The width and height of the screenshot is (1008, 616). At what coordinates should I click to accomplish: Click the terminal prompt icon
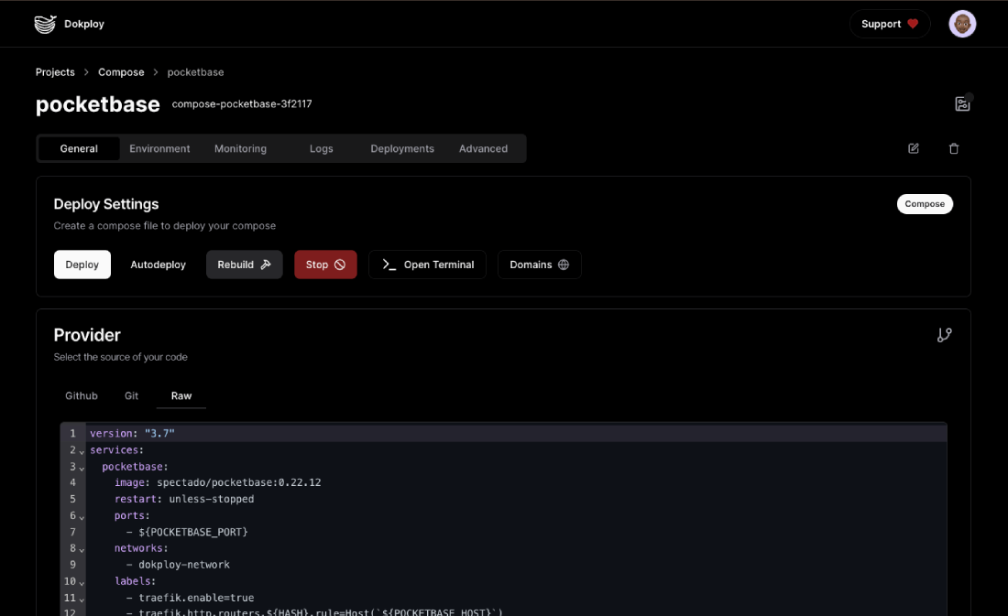click(x=389, y=265)
